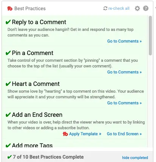Click the TubeBuddy logo in the header
The height and width of the screenshot is (162, 156).
10,9
